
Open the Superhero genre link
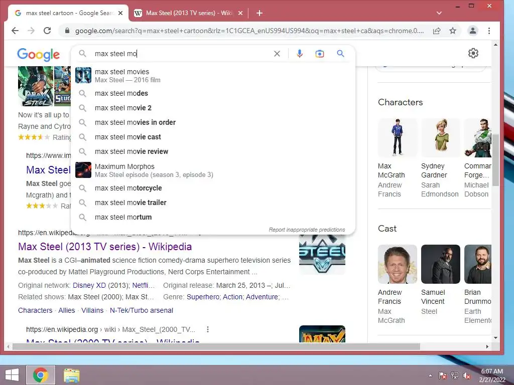click(203, 297)
